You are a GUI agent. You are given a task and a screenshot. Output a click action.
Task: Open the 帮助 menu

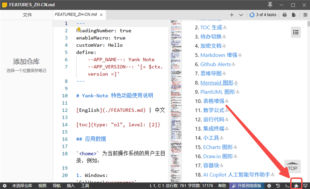click(222, 186)
